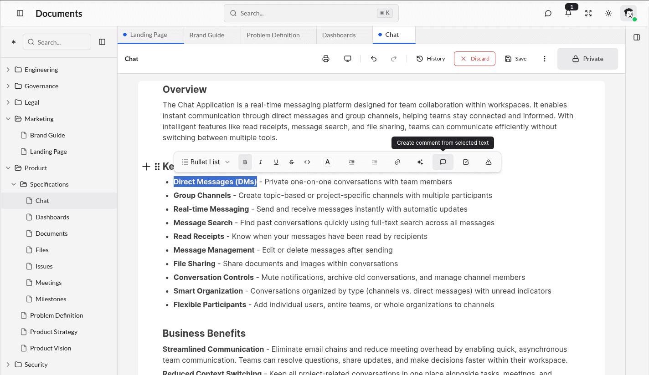649x375 pixels.
Task: Expand the Engineering folder
Action: pos(8,69)
